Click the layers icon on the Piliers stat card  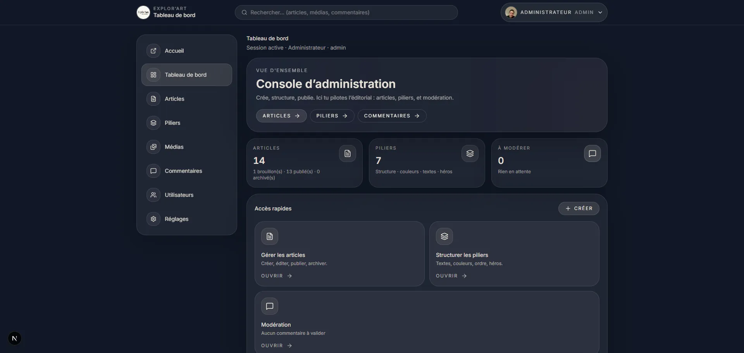point(470,153)
